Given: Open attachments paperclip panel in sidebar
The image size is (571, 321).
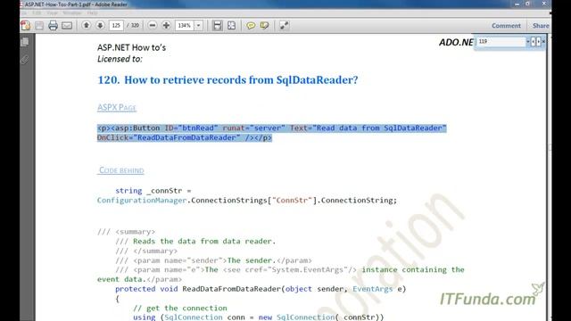Looking at the screenshot, I should tap(25, 60).
